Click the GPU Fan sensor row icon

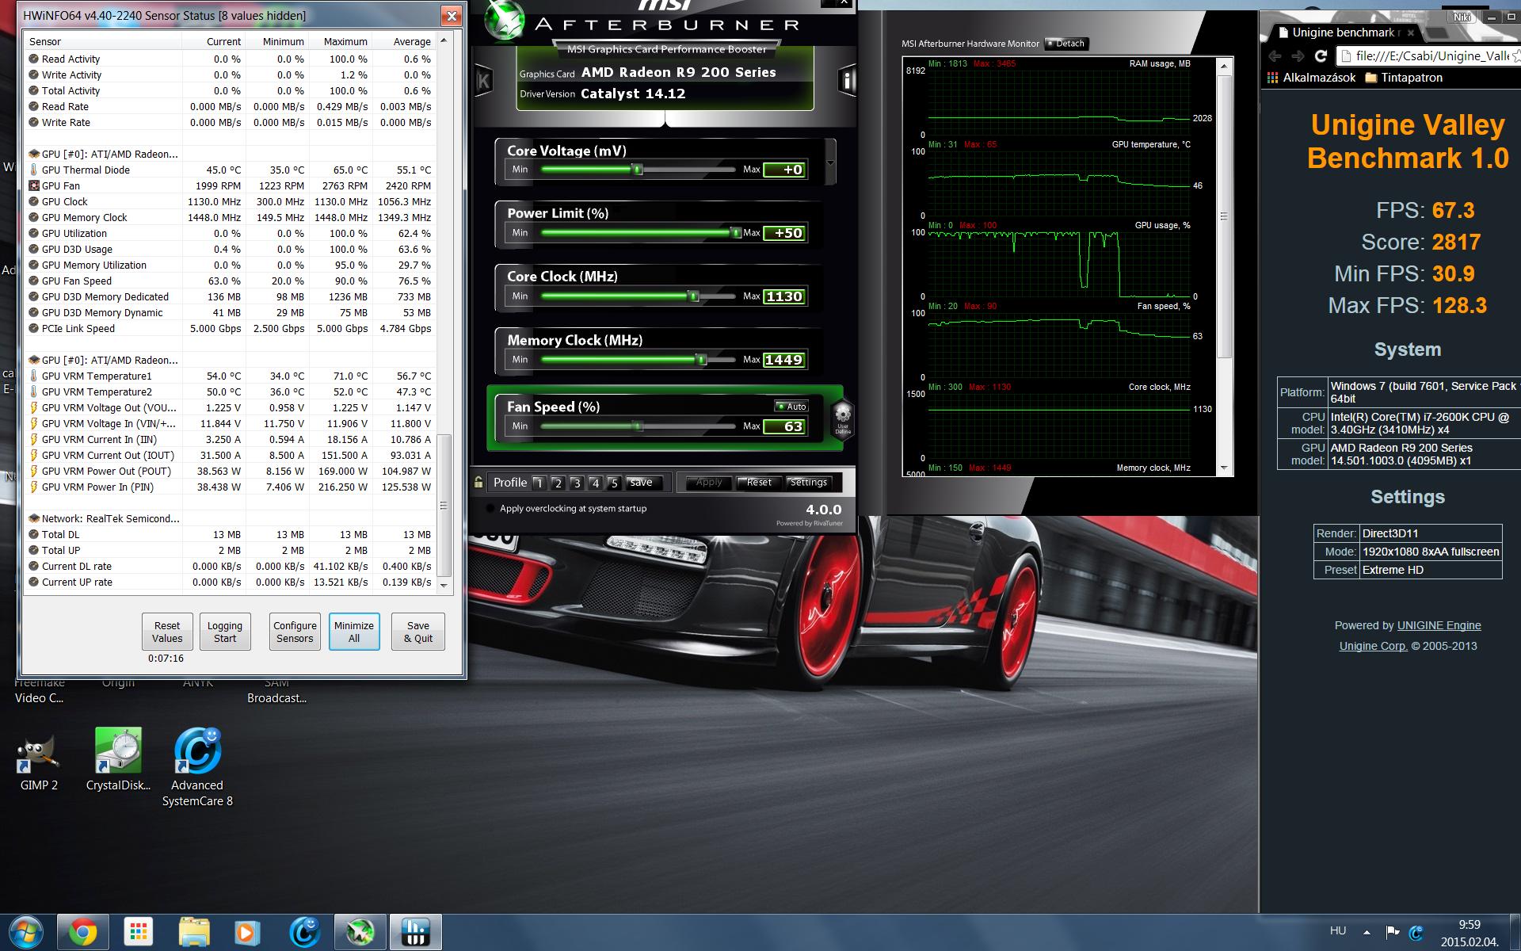(34, 185)
